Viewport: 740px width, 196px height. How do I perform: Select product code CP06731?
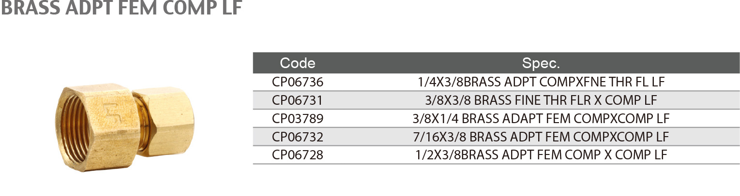[x=298, y=100]
